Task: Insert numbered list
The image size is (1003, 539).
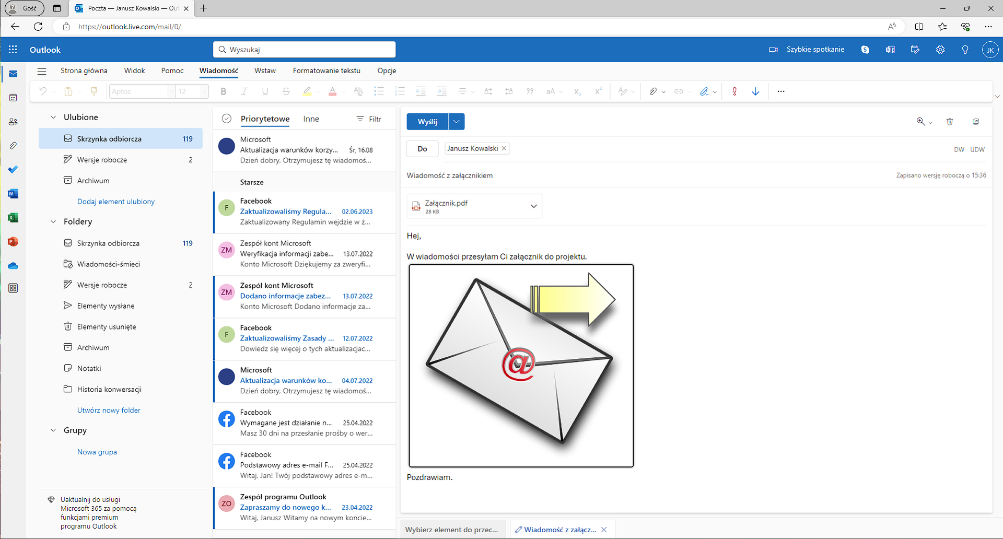Action: point(400,91)
